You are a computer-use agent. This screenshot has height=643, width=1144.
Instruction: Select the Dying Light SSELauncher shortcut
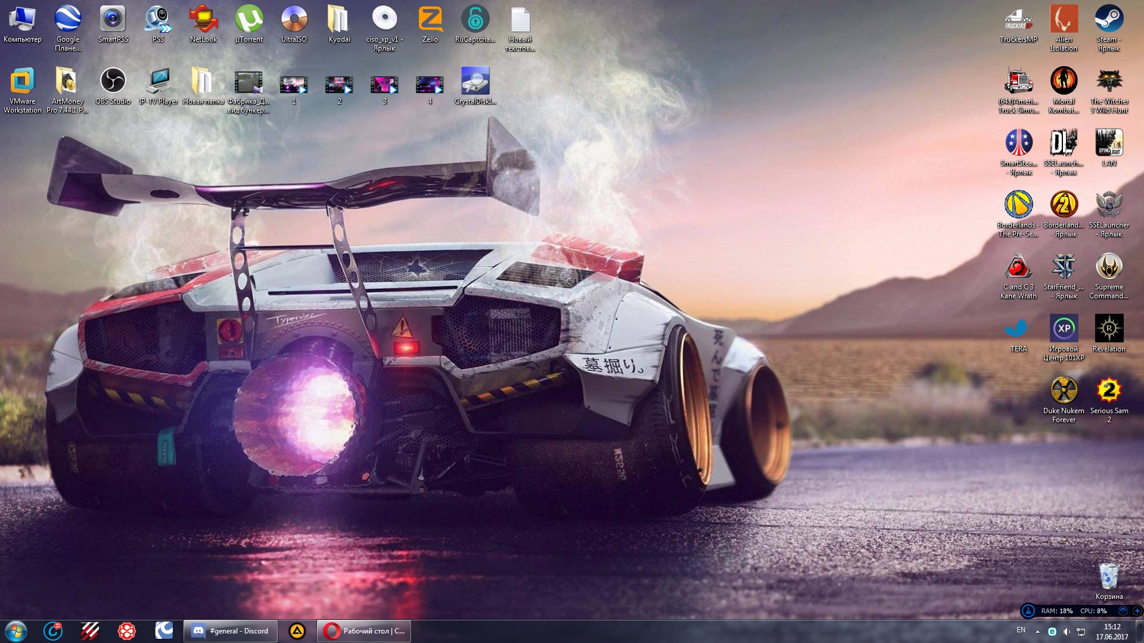tap(1064, 151)
